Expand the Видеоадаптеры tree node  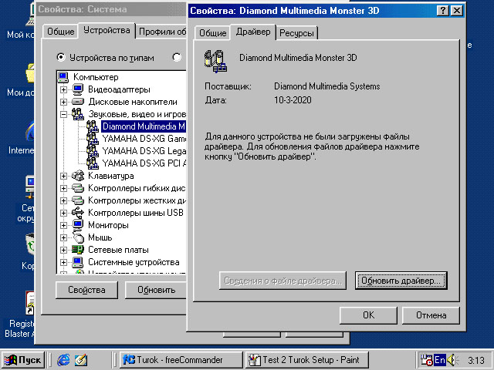[63, 89]
